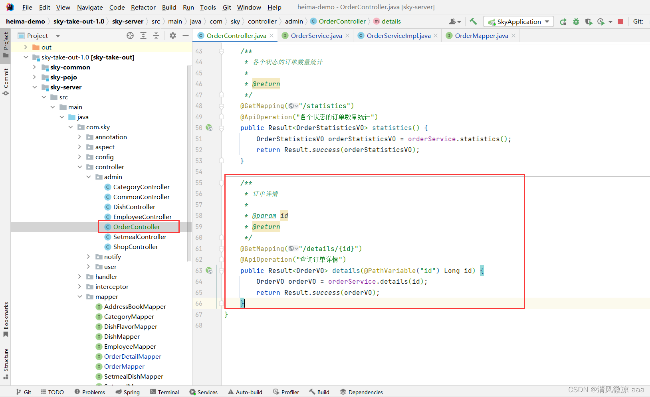The image size is (650, 397).
Task: Open the Structure side panel
Action: 6,363
